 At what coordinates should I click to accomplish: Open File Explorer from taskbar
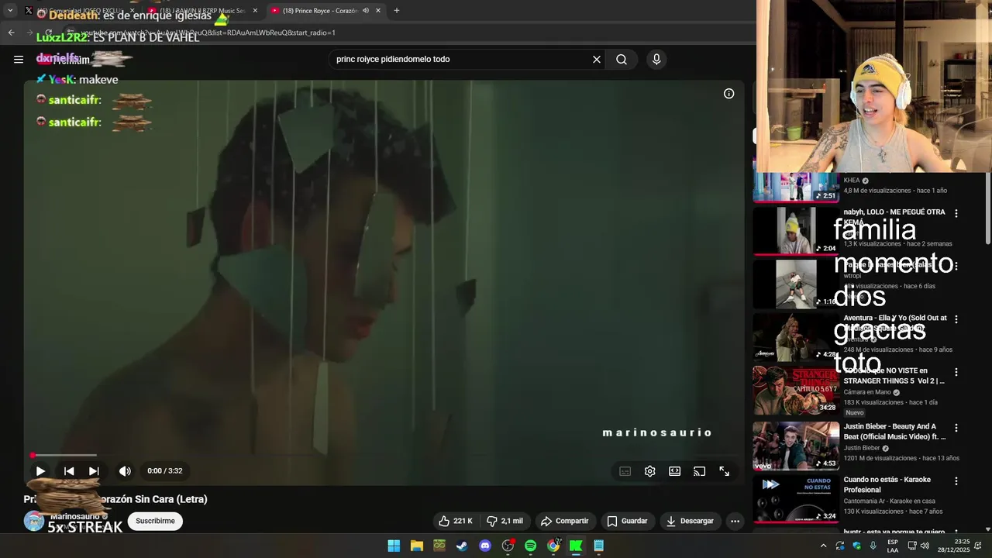click(x=416, y=546)
